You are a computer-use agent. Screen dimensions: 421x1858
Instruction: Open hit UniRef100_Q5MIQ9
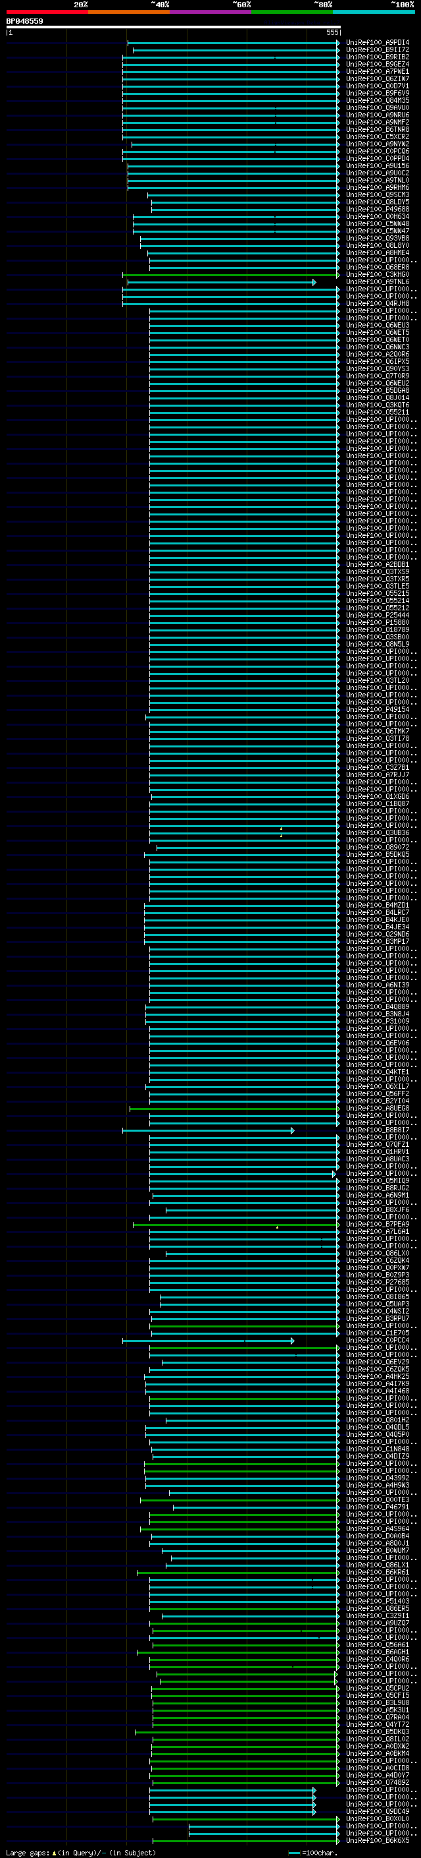click(377, 1180)
